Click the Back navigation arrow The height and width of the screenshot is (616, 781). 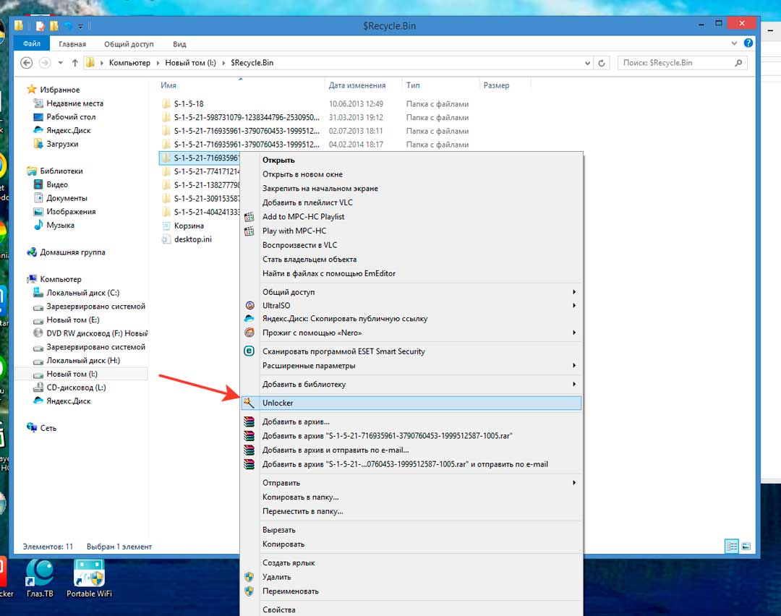coord(27,63)
